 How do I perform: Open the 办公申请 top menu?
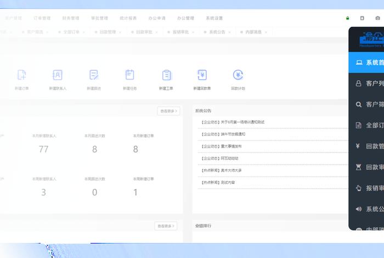(x=157, y=18)
